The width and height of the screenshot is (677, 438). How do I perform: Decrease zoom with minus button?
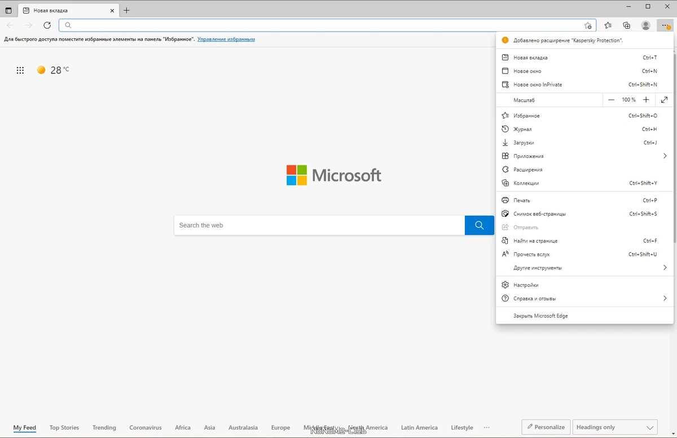coord(611,100)
